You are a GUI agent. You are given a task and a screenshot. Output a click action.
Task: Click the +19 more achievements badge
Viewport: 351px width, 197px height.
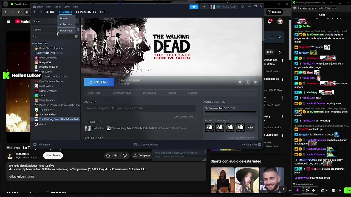point(250,128)
